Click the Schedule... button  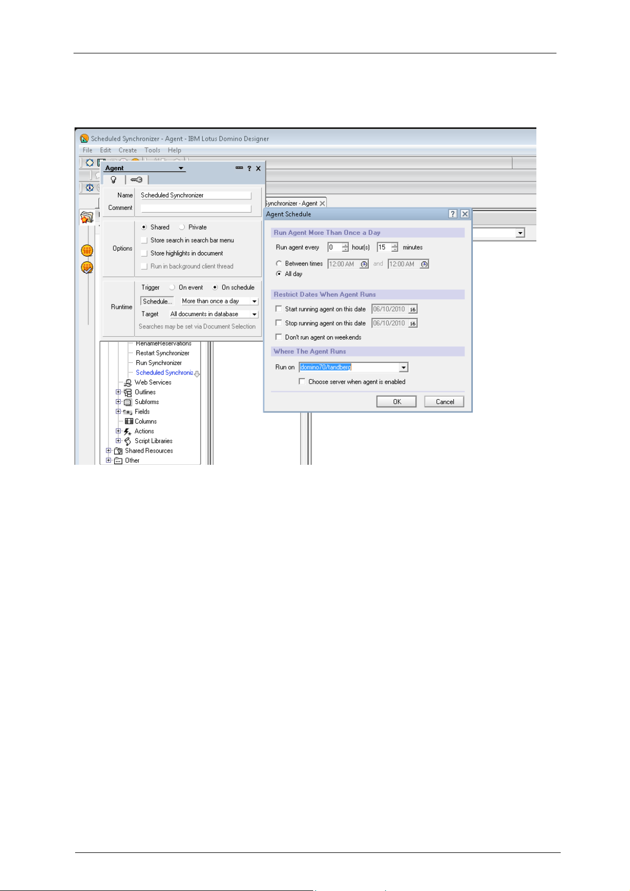(x=157, y=301)
